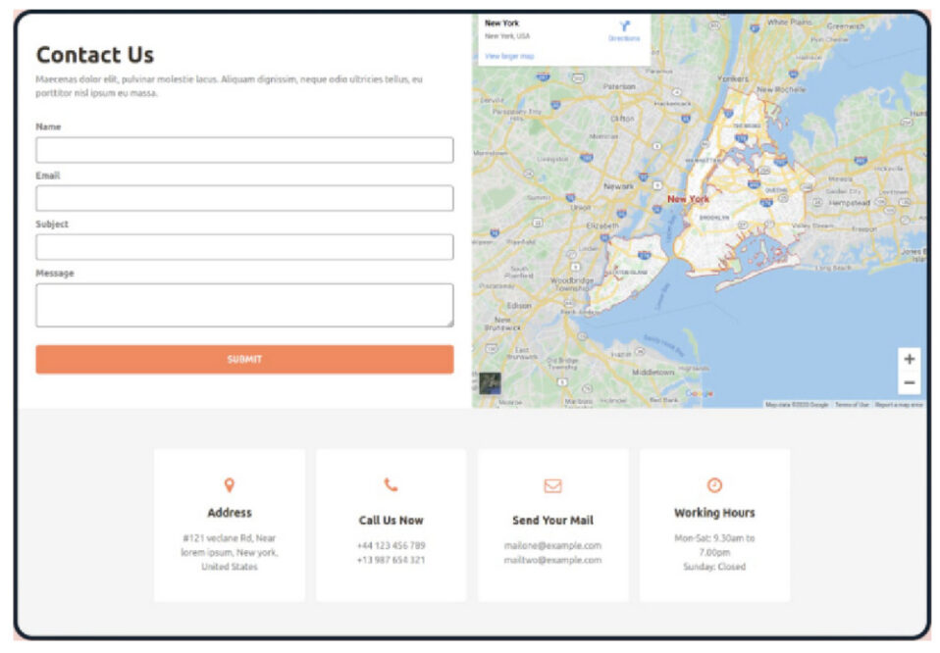Click the envelope icon above Send Your Mail
This screenshot has width=940, height=653.
click(551, 482)
